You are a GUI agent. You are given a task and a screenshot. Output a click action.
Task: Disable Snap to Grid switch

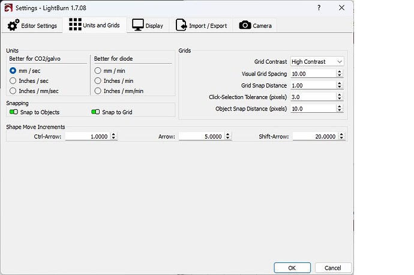[x=95, y=112]
